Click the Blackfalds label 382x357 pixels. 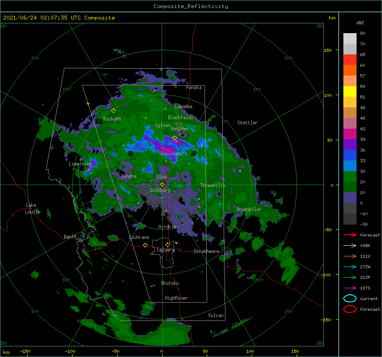click(180, 118)
